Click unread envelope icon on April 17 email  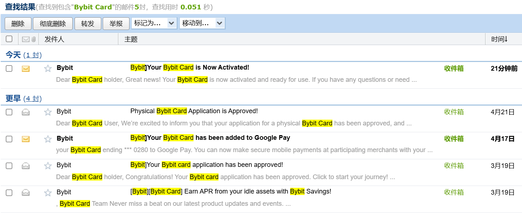pos(26,139)
